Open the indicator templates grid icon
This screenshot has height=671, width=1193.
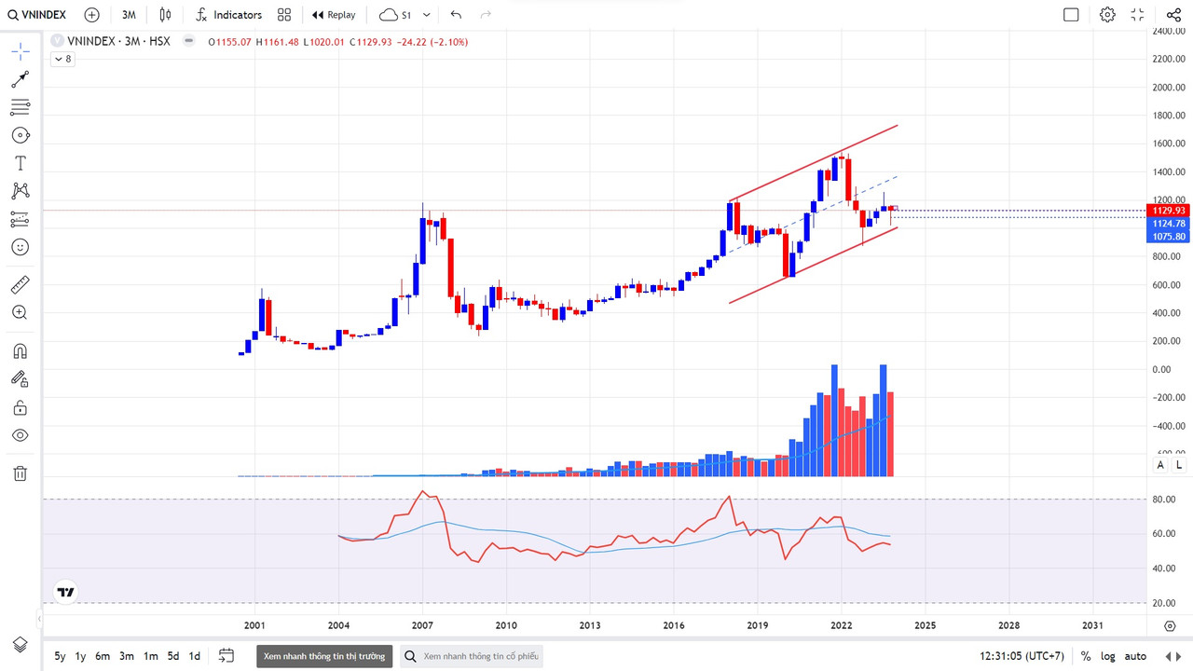(x=284, y=15)
